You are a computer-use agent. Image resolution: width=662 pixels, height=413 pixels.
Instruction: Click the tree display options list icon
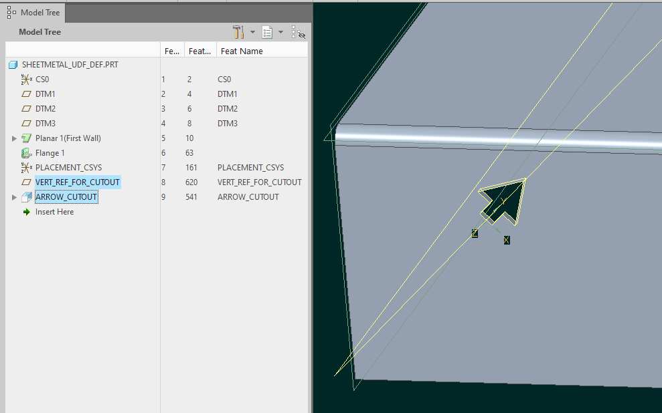pyautogui.click(x=267, y=32)
